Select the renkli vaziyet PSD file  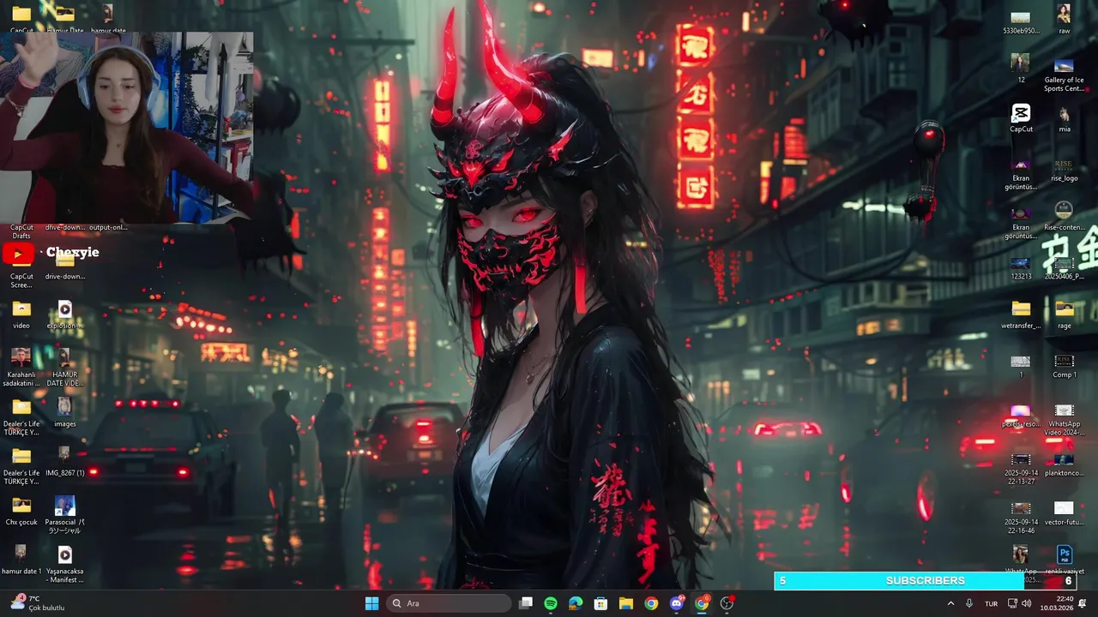click(1064, 560)
